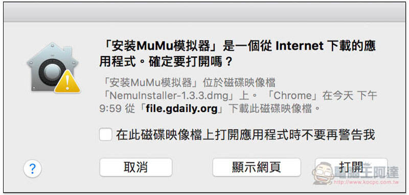Click the vault dial inside the house icon
Viewport: 409px width, 195px height.
[53, 72]
